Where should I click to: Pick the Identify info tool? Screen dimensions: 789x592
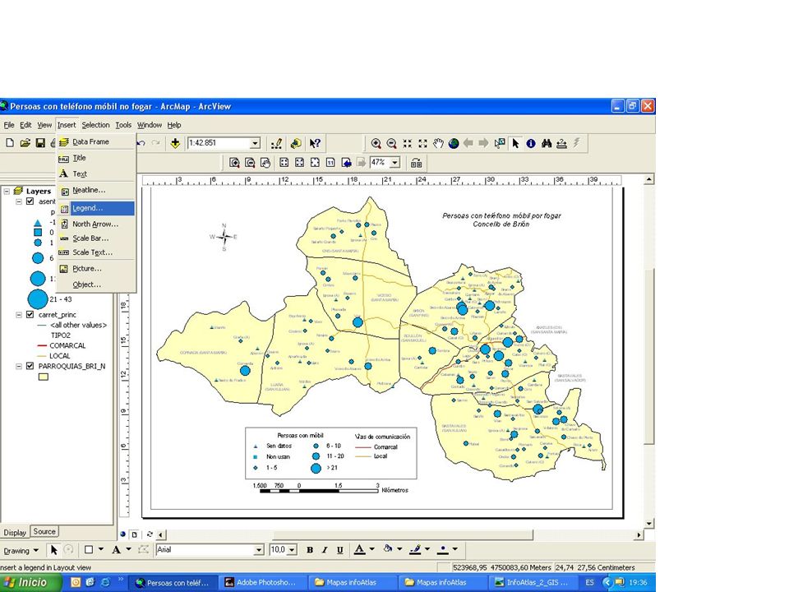[x=531, y=143]
